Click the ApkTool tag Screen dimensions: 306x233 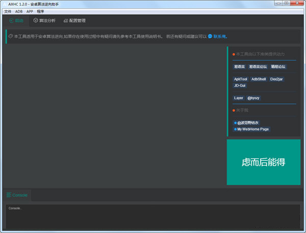pyautogui.click(x=240, y=79)
